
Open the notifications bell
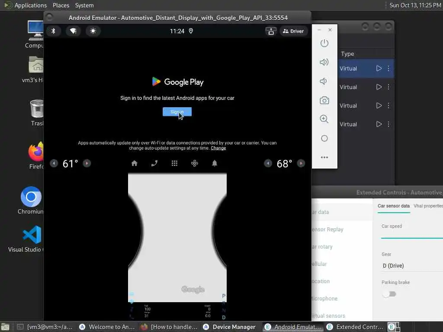215,163
